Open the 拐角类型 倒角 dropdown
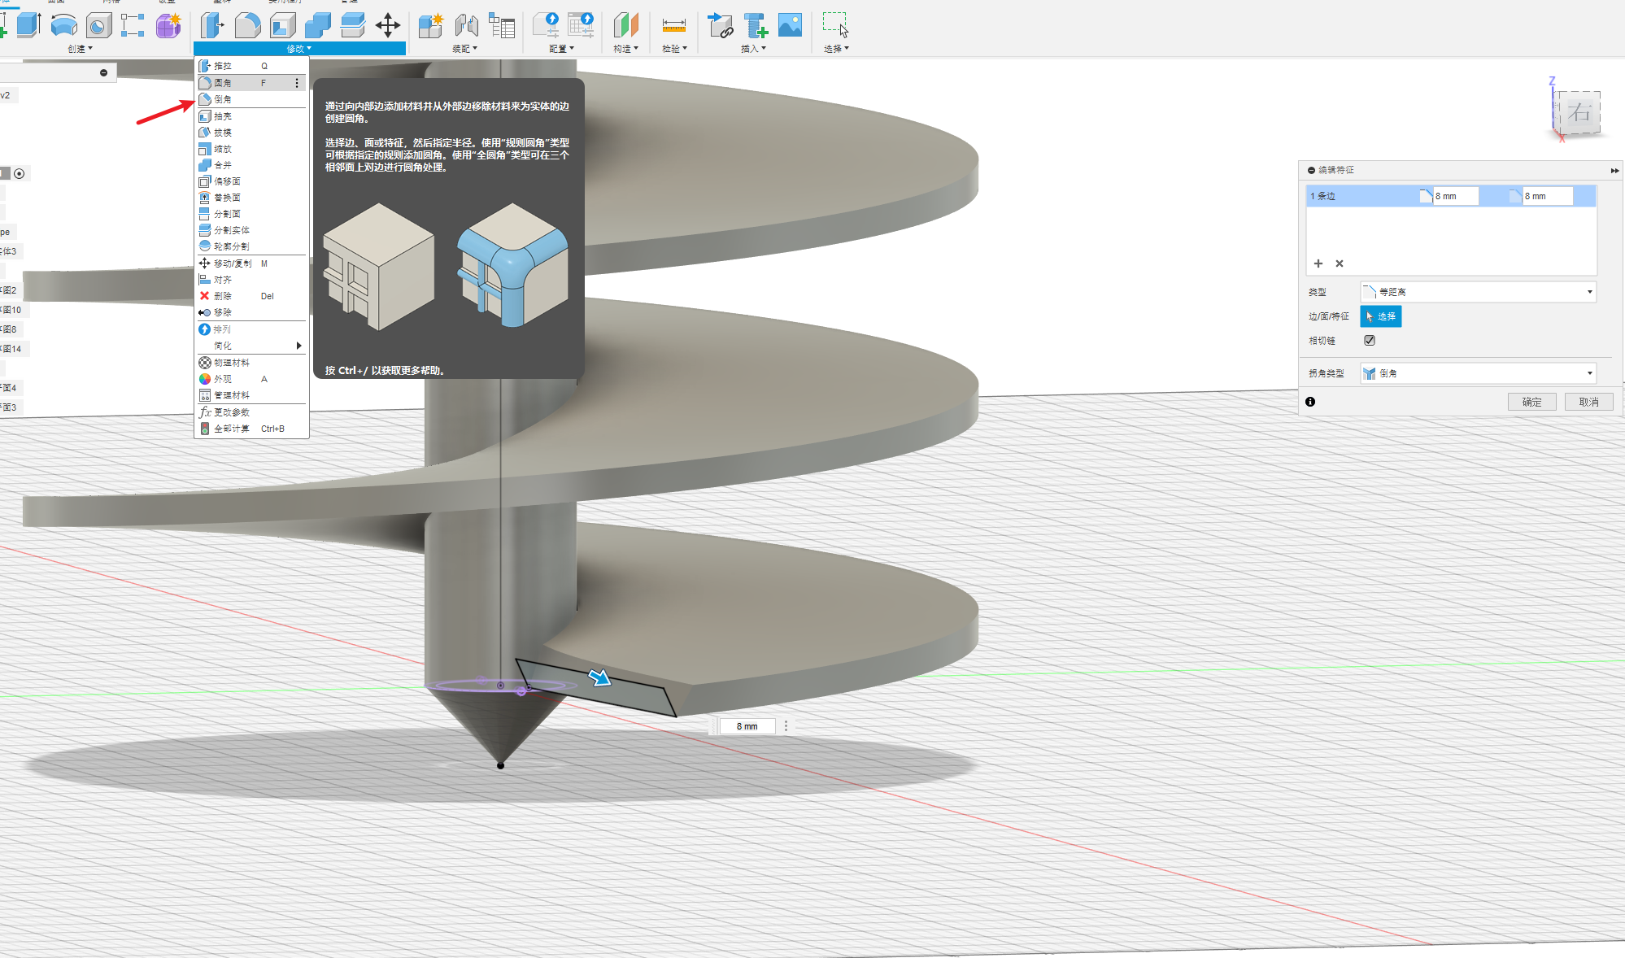This screenshot has height=958, width=1625. [x=1478, y=373]
